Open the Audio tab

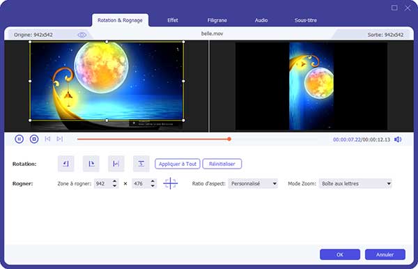coord(261,20)
